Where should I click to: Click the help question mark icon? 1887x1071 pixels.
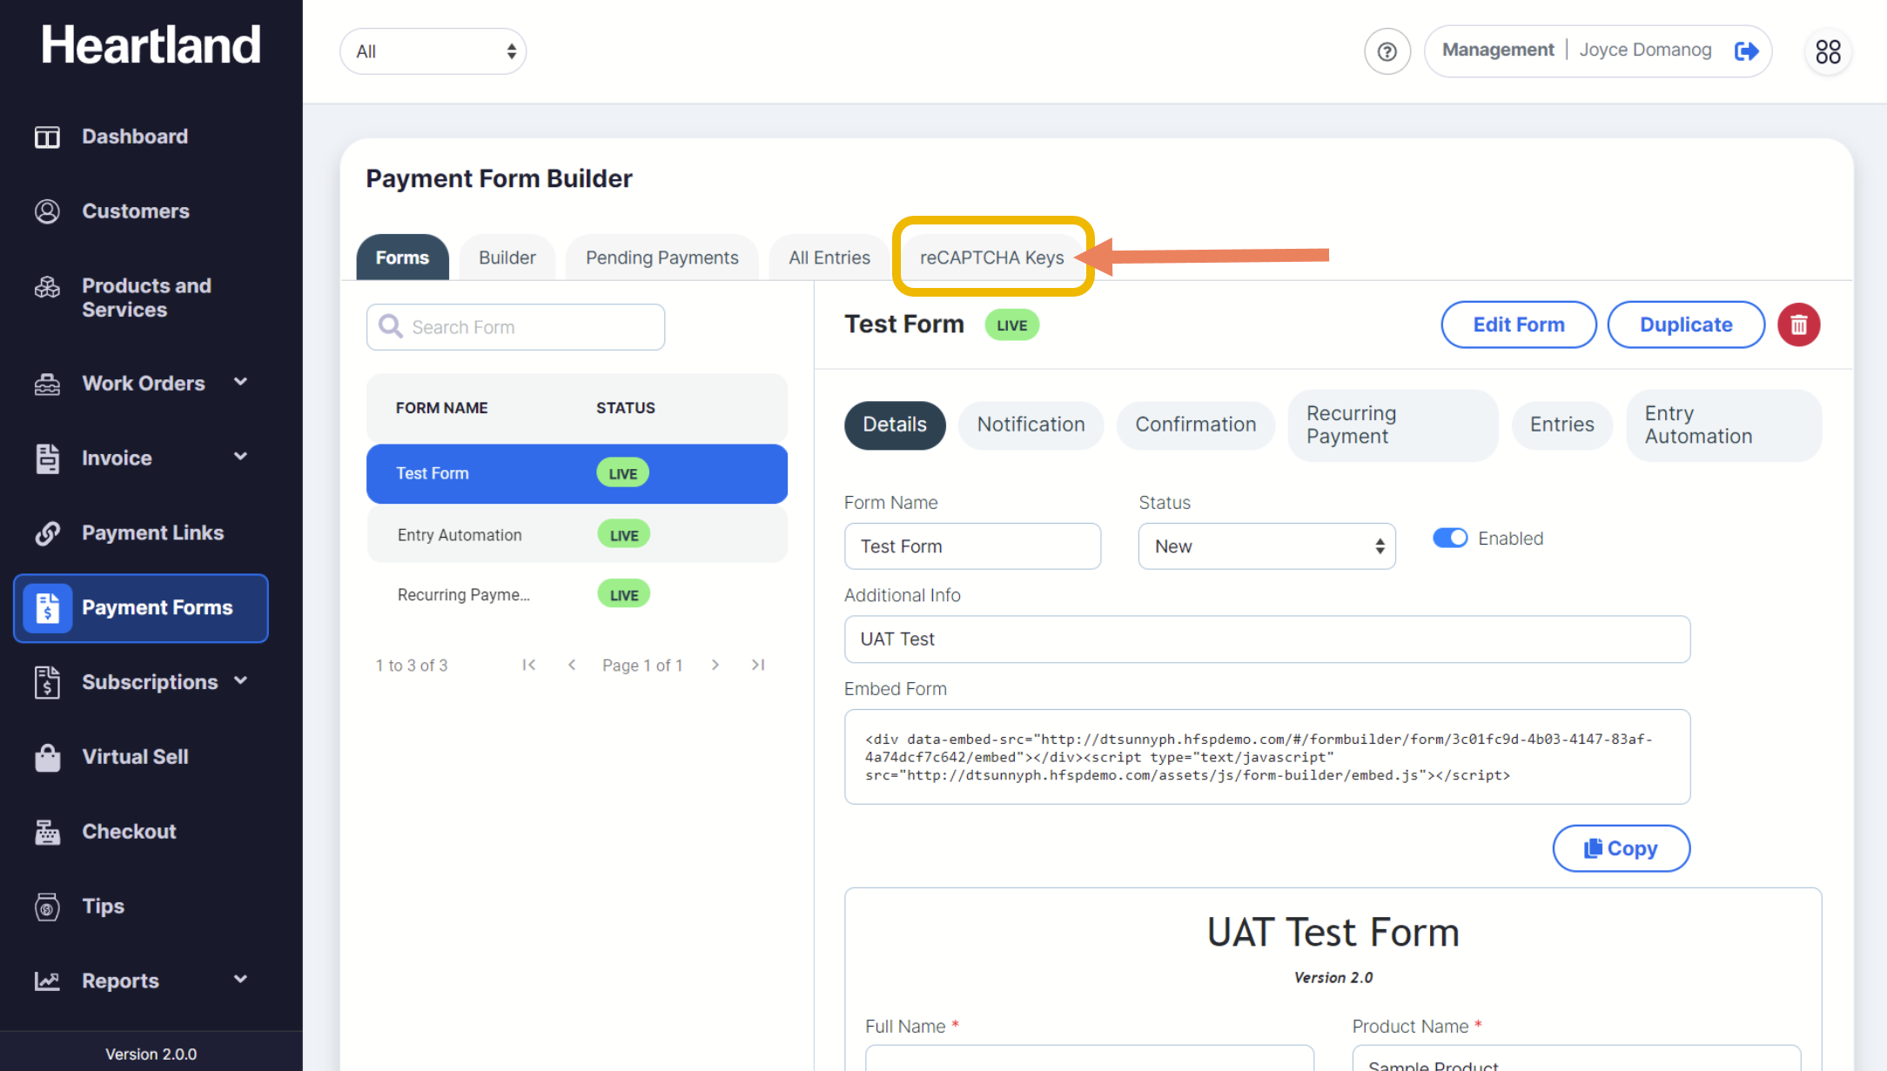(x=1387, y=51)
